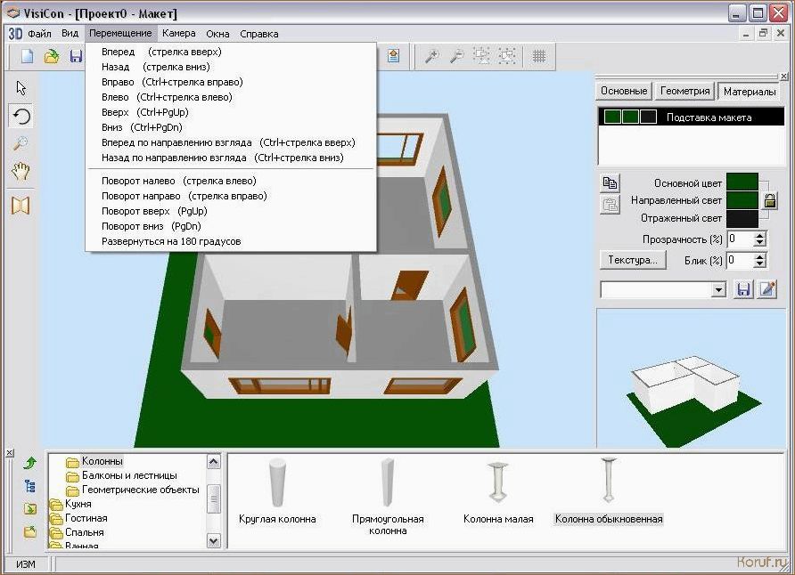
Task: Click the Основной цвет color swatch
Action: click(x=742, y=182)
